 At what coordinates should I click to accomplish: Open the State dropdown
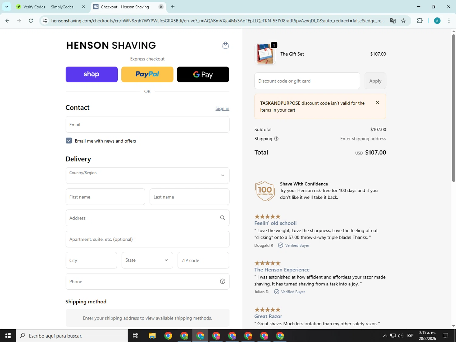coord(147,260)
